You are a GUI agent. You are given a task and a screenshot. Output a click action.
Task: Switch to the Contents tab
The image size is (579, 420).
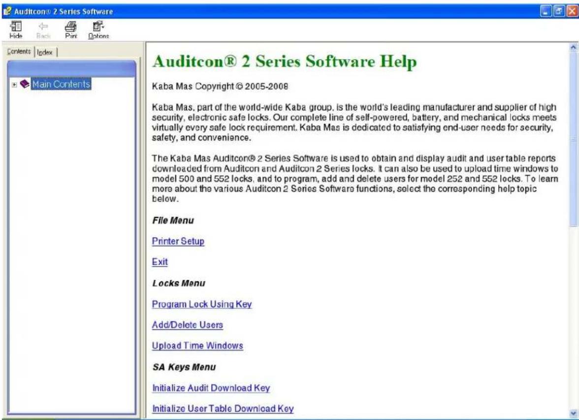[19, 51]
